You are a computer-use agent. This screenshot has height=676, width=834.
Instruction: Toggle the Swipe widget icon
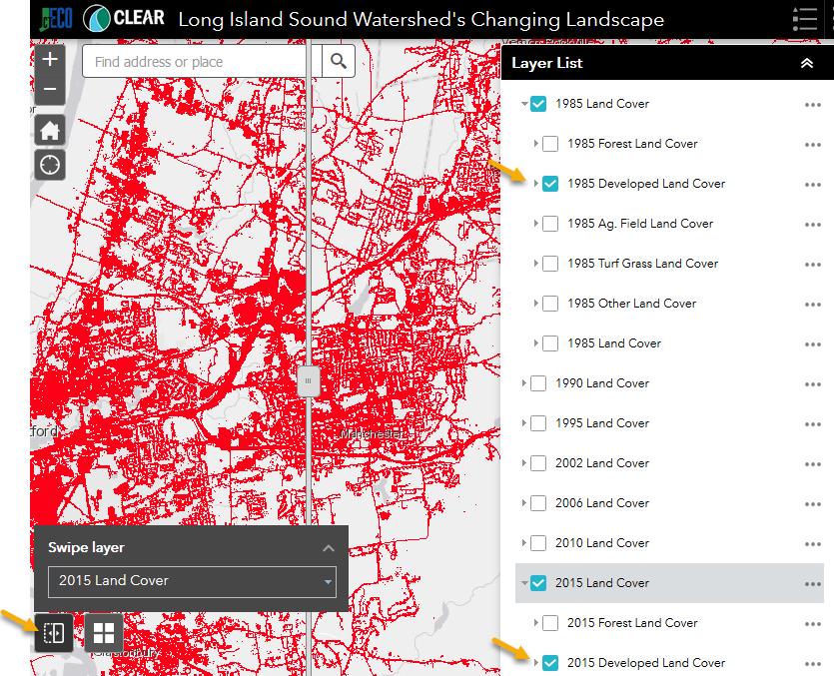pyautogui.click(x=54, y=633)
